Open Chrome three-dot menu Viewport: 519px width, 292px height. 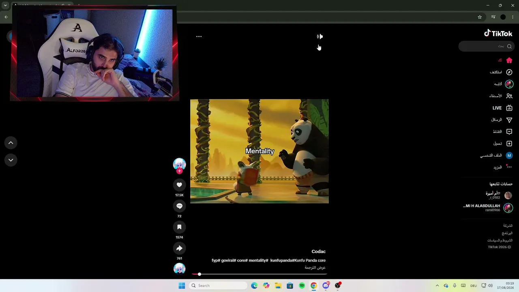[x=513, y=17]
